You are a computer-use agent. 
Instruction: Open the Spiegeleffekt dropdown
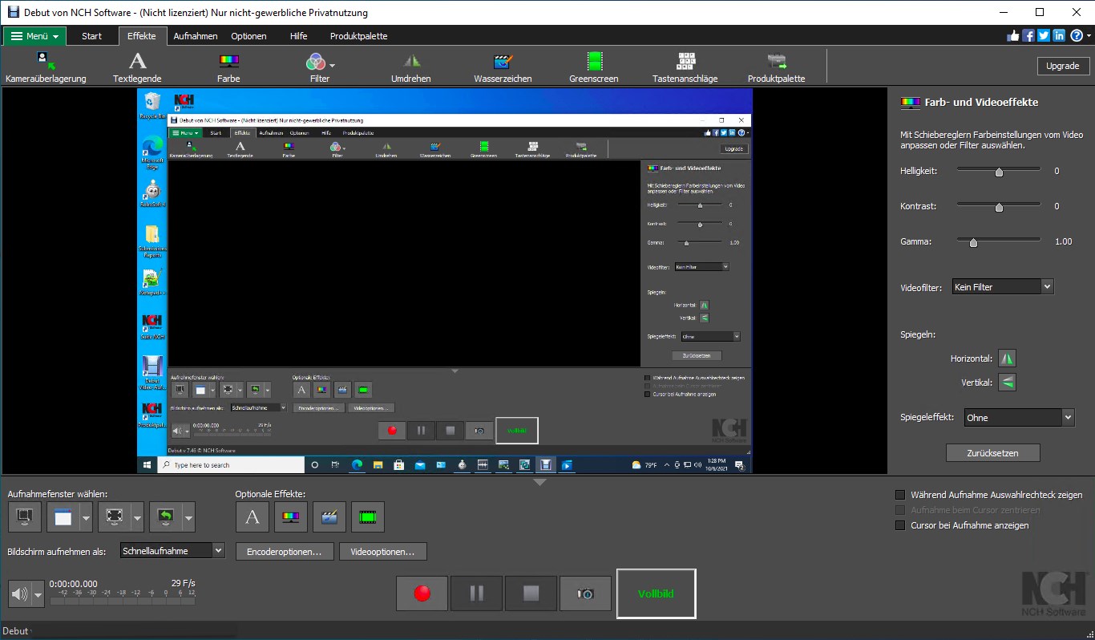pyautogui.click(x=1018, y=417)
